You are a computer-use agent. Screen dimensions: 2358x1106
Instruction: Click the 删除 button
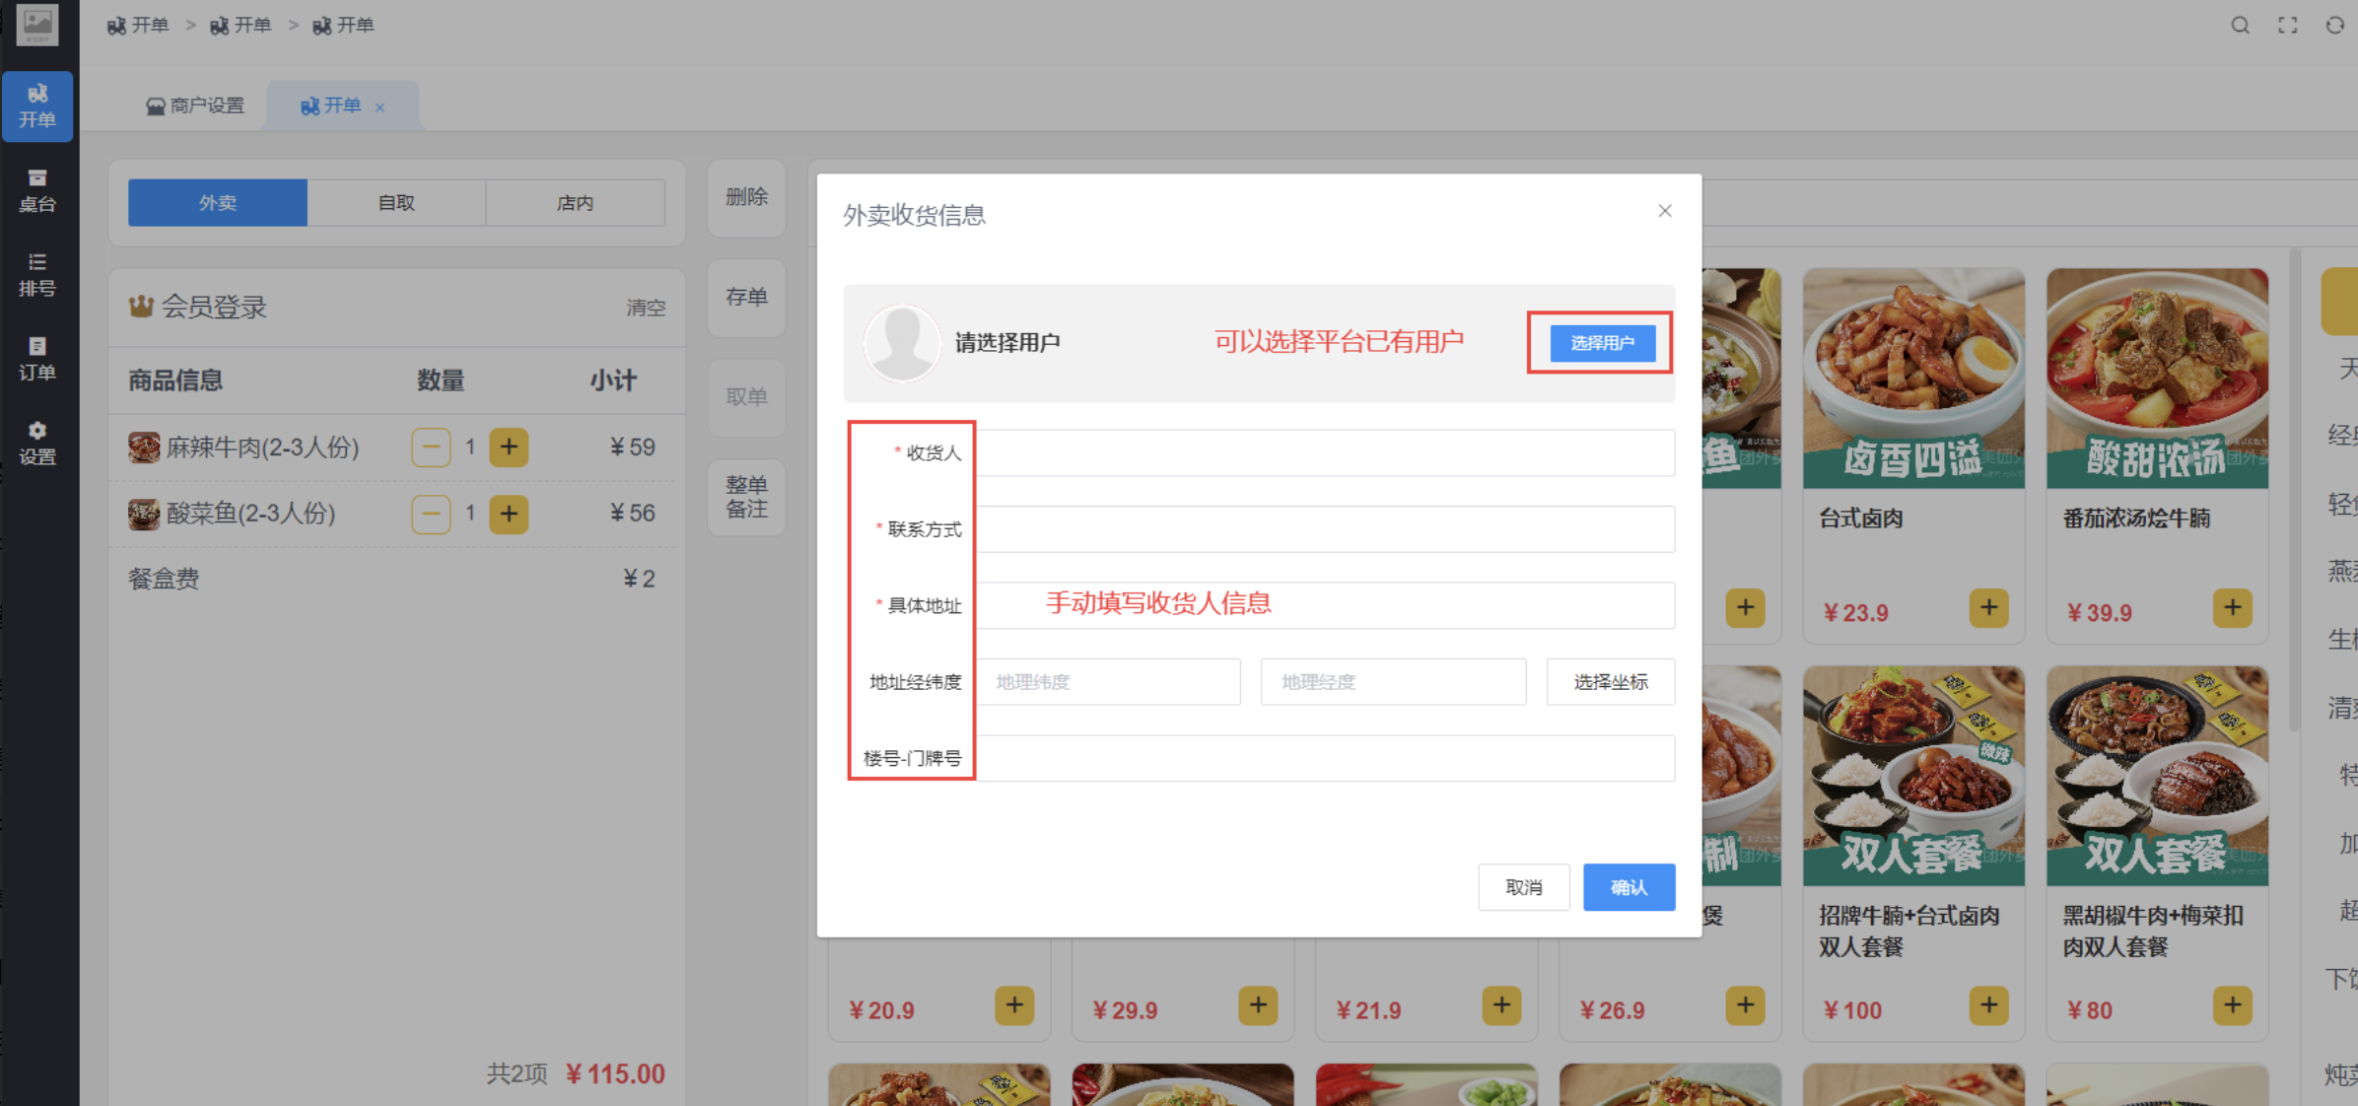[x=746, y=197]
